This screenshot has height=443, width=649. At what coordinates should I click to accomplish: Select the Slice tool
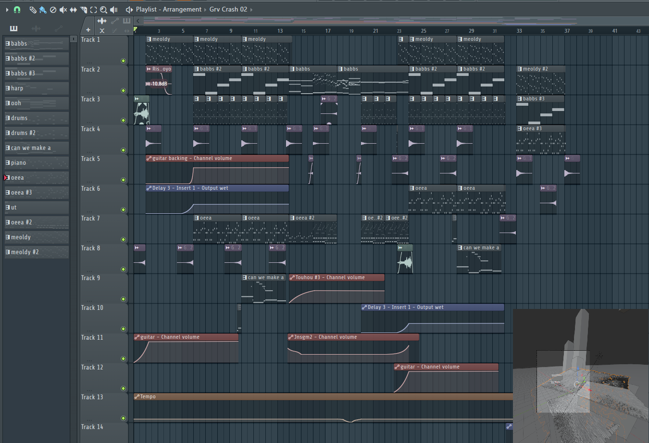coord(84,10)
